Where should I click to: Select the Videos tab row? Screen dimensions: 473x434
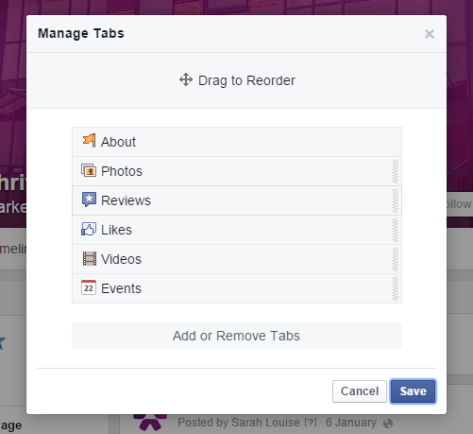(237, 259)
